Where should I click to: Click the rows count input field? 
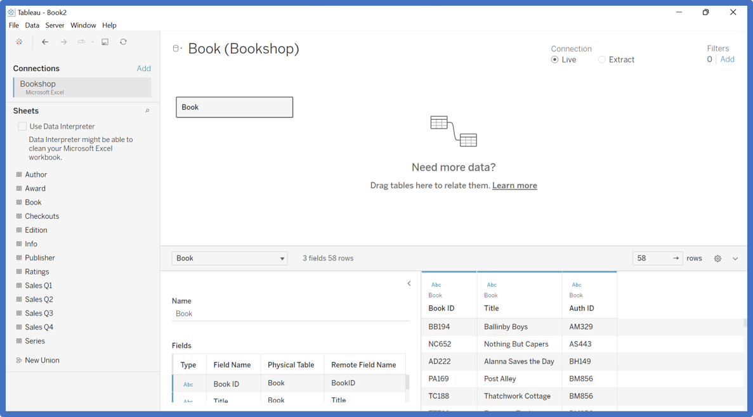652,259
